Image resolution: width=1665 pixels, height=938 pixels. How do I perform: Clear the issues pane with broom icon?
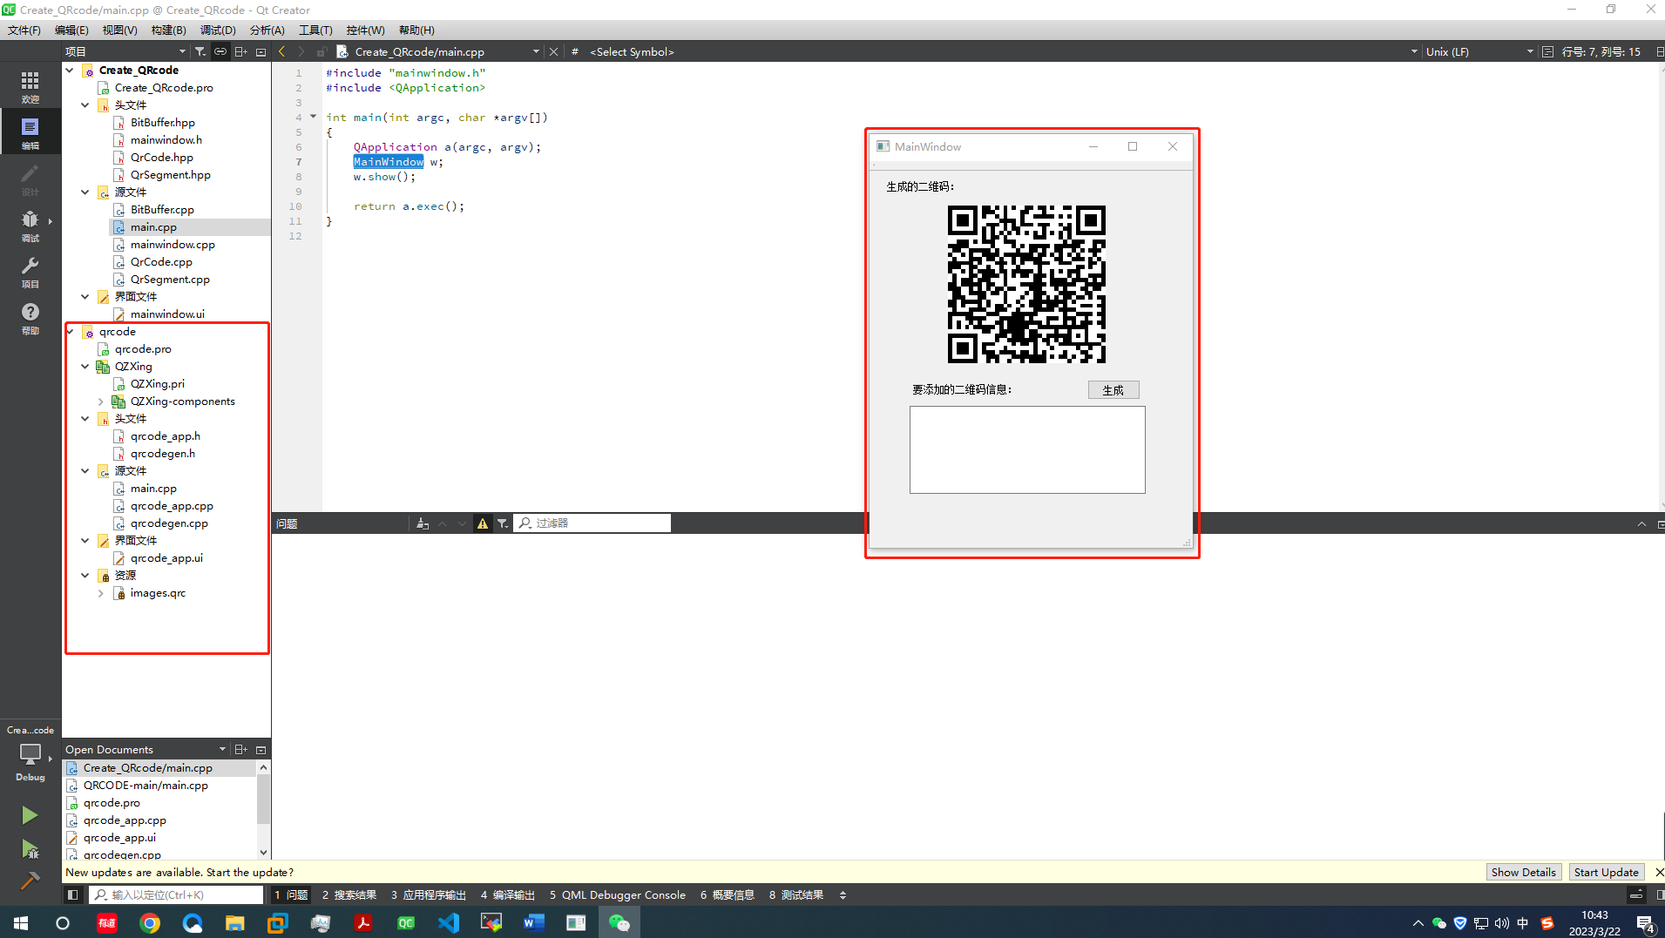(423, 523)
